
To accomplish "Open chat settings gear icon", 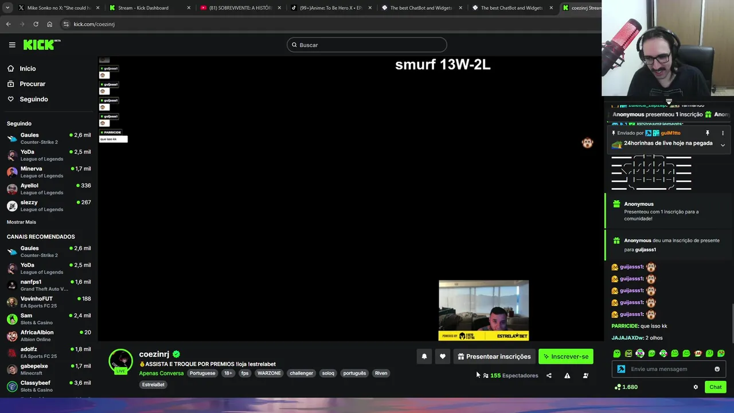I will (x=696, y=387).
